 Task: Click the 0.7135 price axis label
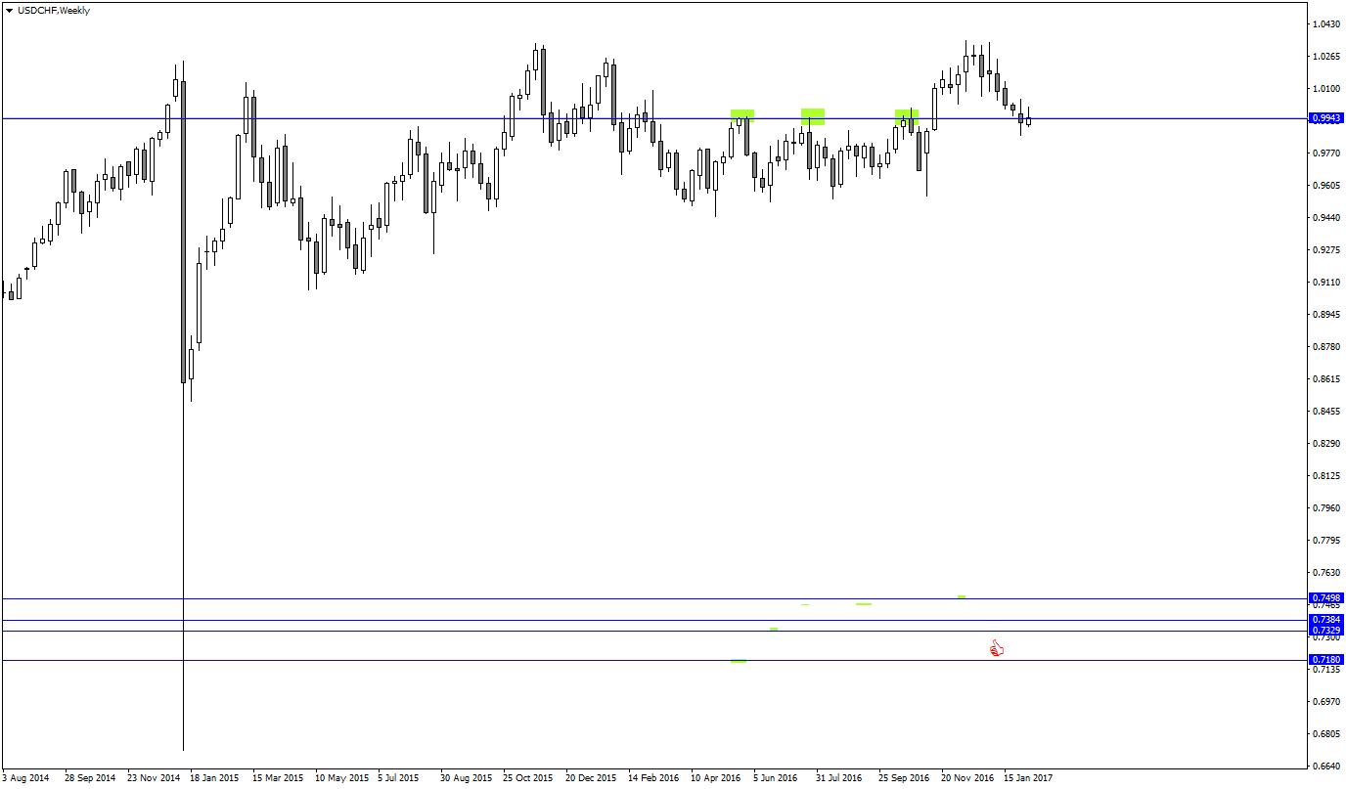pos(1327,670)
